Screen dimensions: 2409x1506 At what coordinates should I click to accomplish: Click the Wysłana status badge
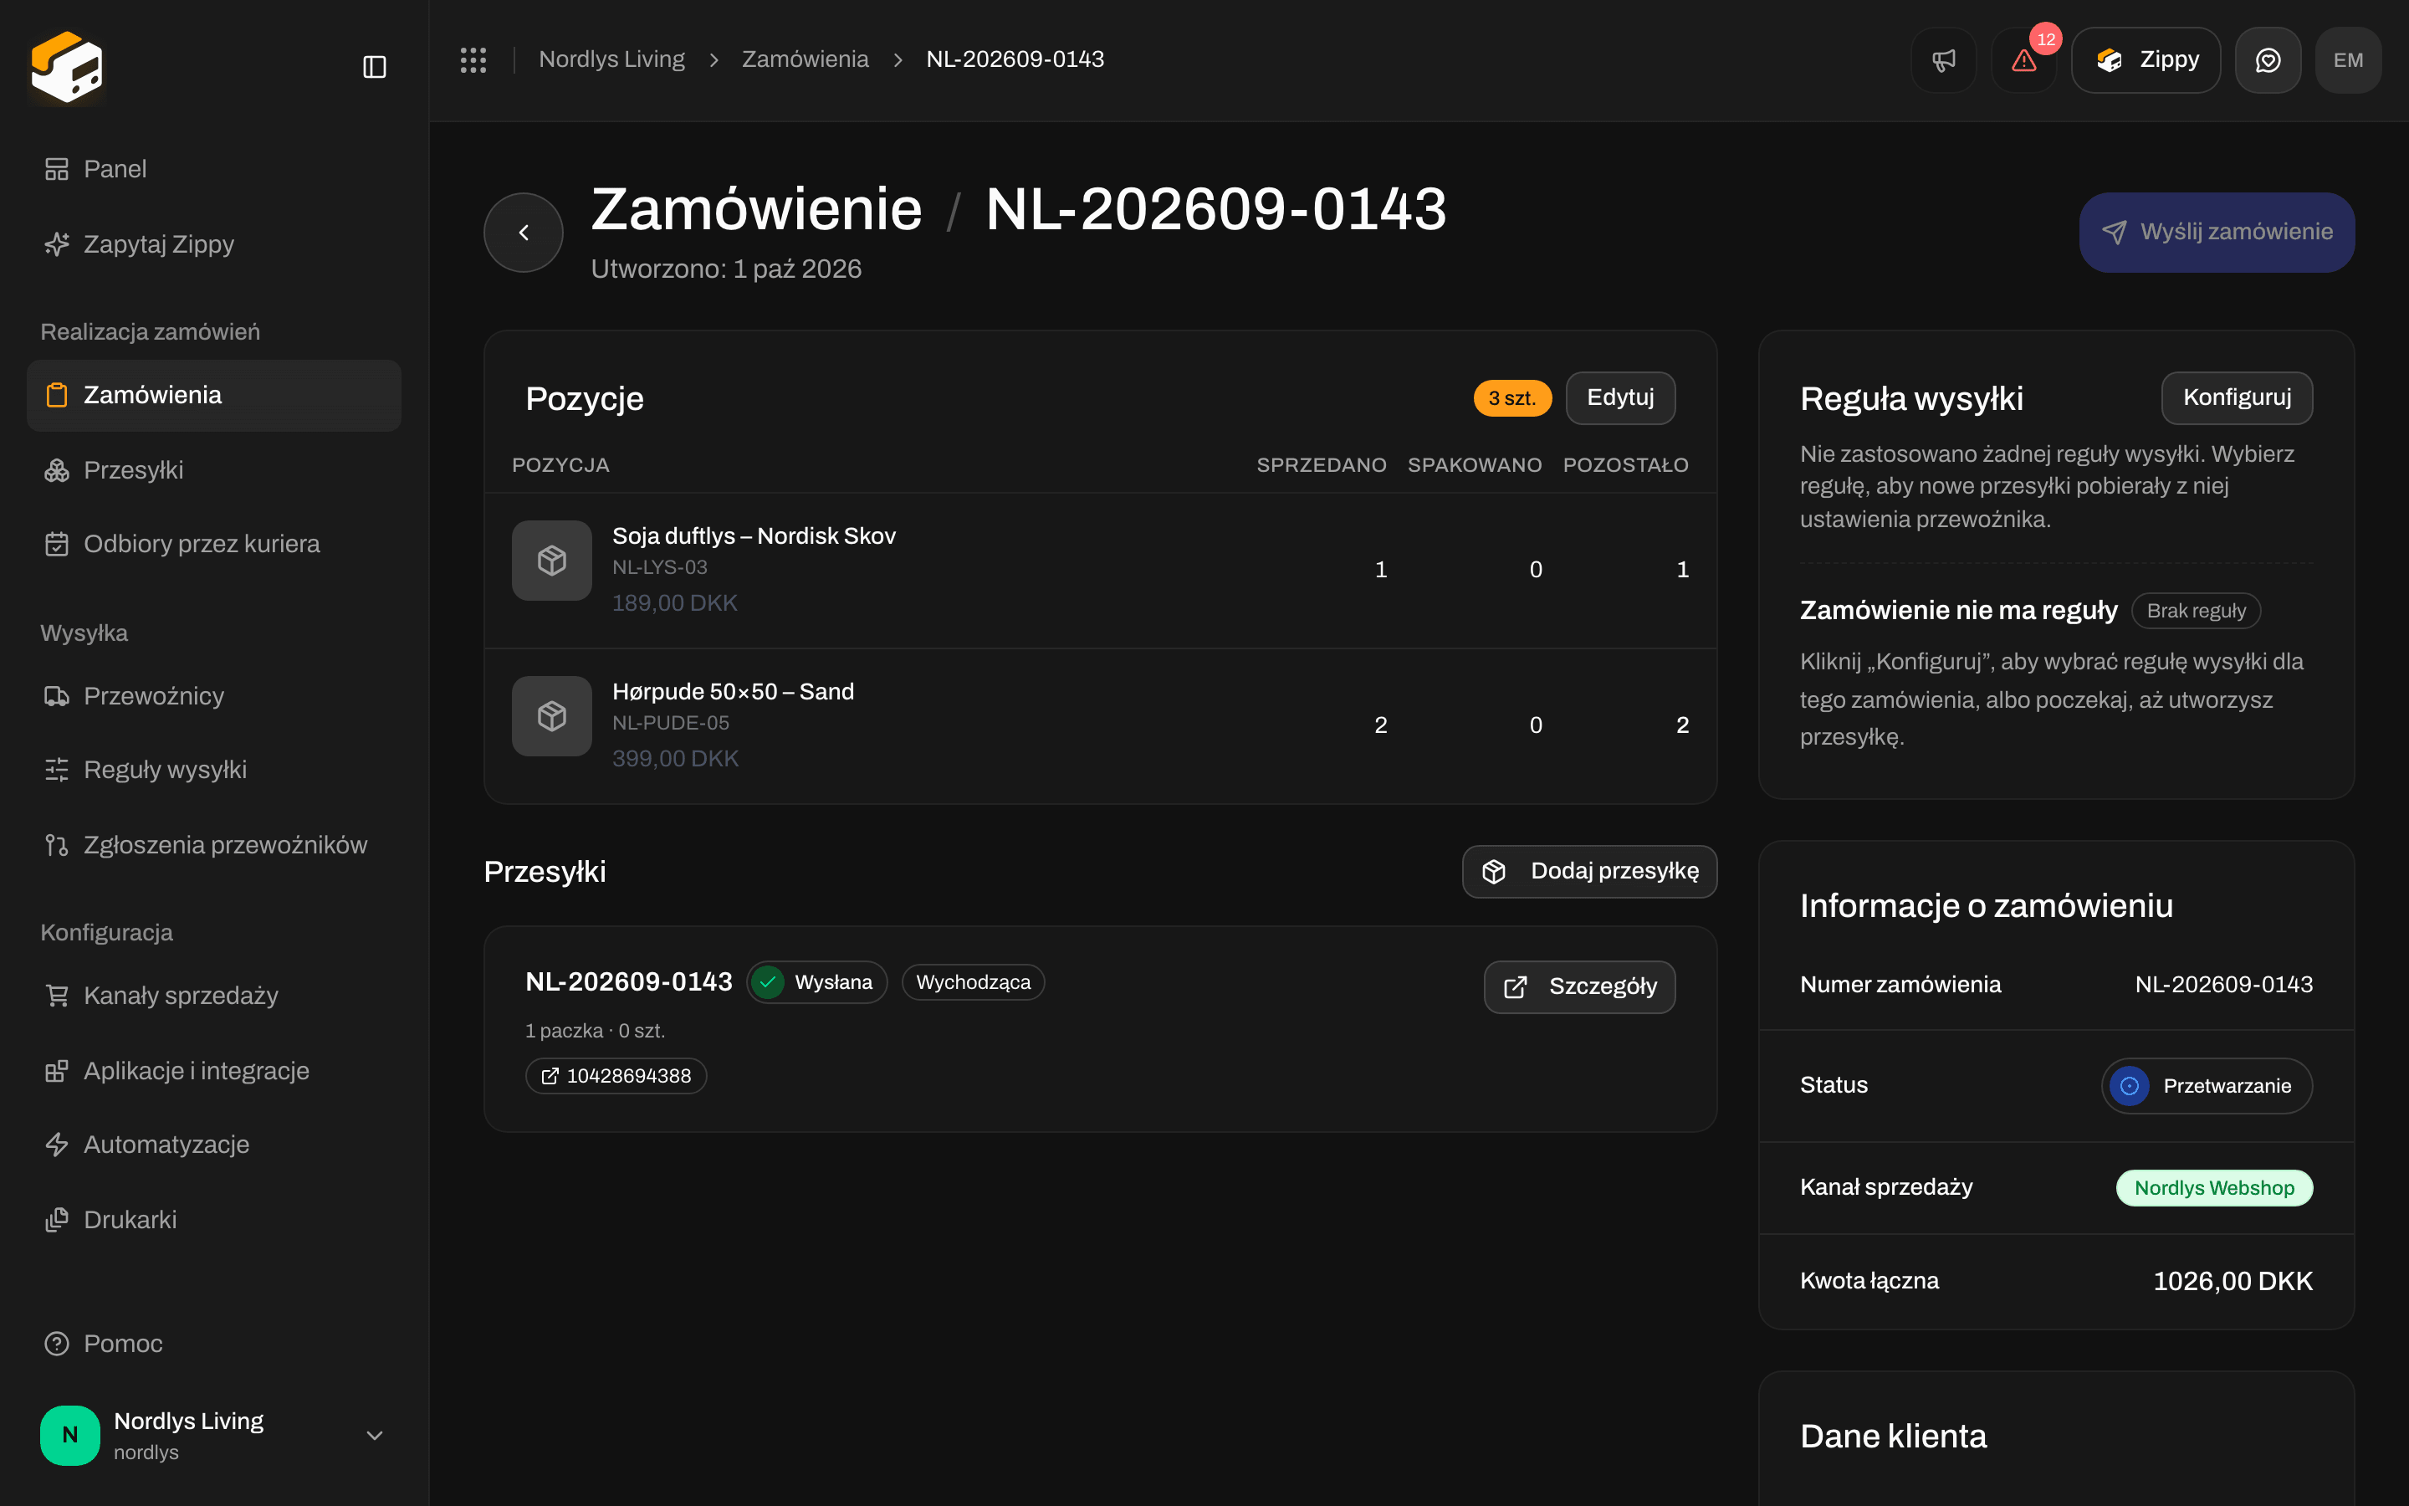pyautogui.click(x=816, y=982)
